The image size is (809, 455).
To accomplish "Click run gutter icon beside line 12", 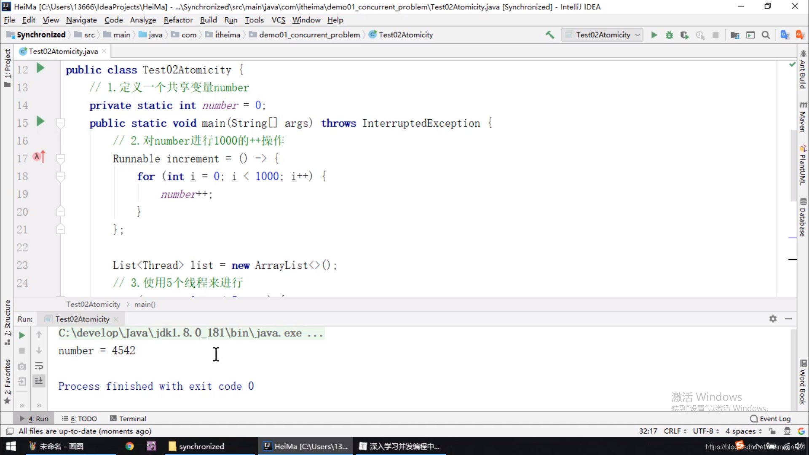I will click(40, 68).
